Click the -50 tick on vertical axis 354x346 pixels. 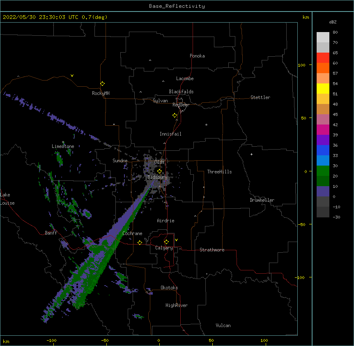click(301, 224)
